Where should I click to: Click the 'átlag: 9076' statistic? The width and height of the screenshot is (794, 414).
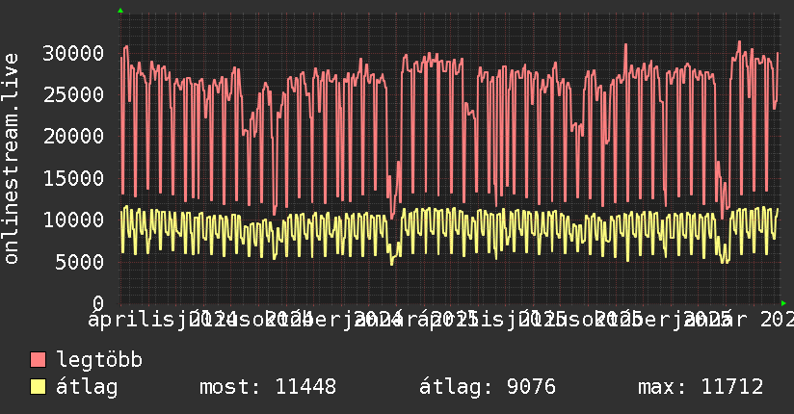(488, 387)
